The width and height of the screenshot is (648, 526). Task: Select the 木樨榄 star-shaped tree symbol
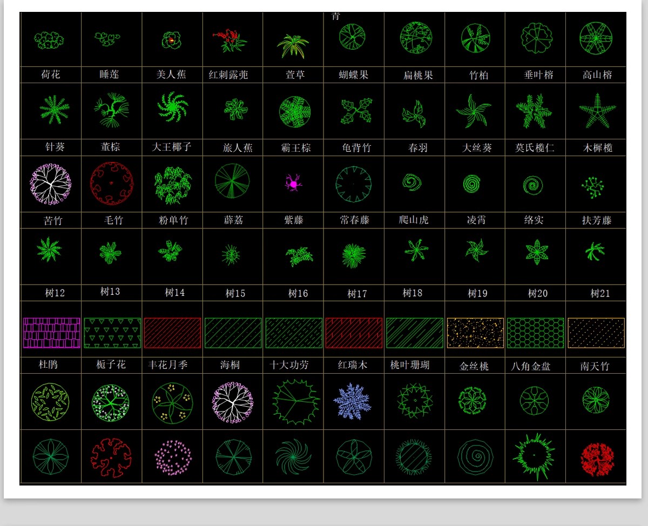597,111
